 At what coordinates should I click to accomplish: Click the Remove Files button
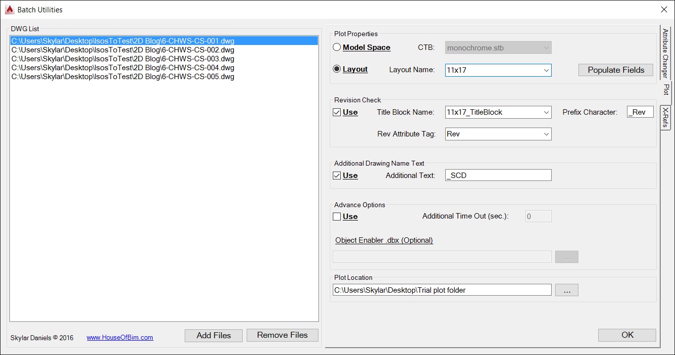(x=282, y=335)
